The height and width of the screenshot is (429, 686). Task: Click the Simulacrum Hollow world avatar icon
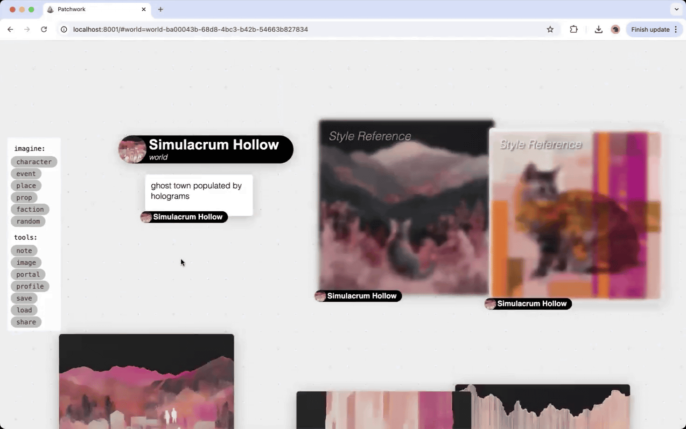pos(133,149)
